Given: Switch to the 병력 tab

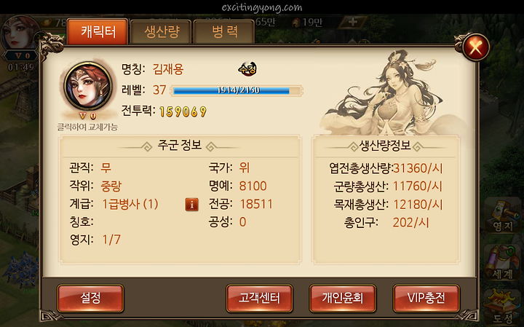Looking at the screenshot, I should click(224, 32).
